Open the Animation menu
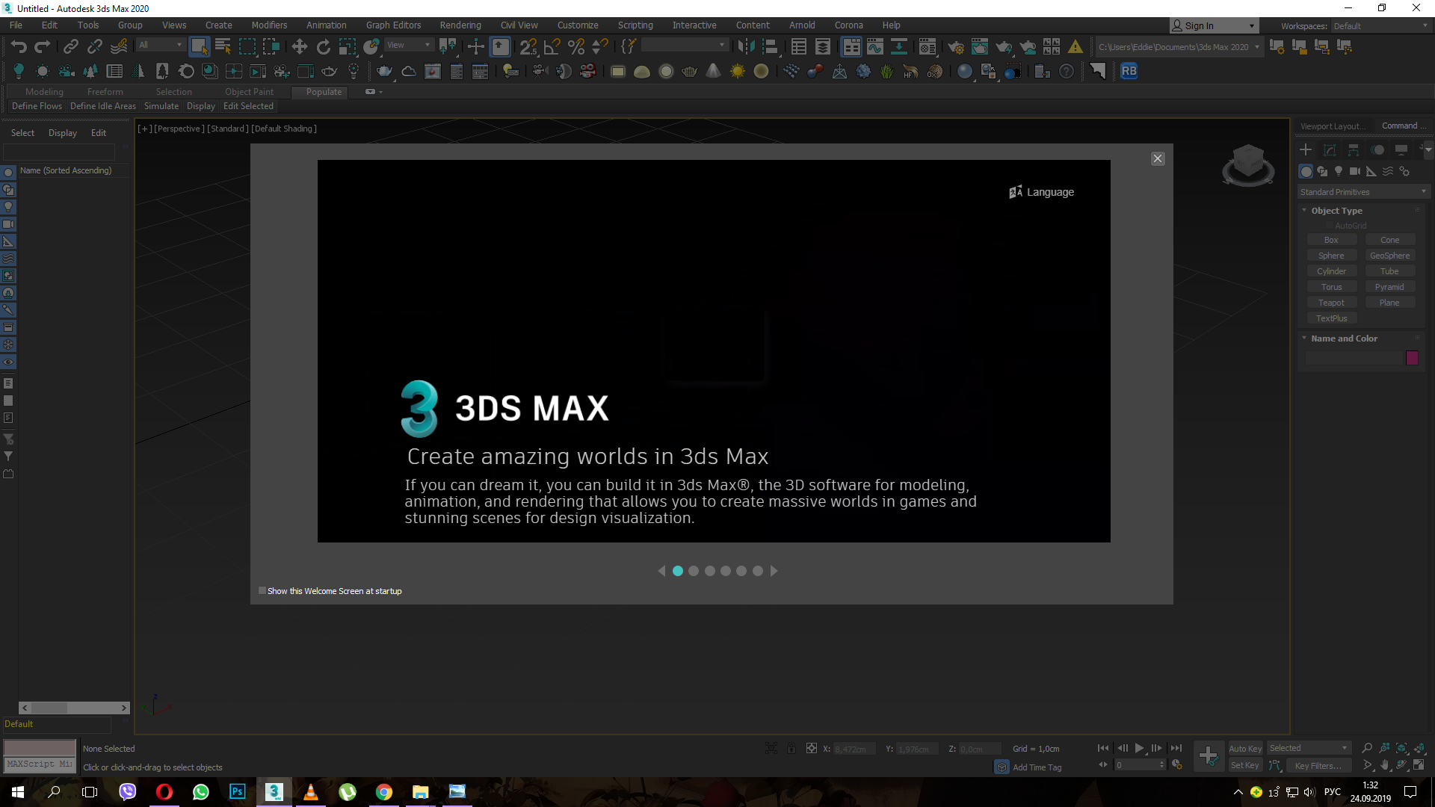 [x=325, y=25]
